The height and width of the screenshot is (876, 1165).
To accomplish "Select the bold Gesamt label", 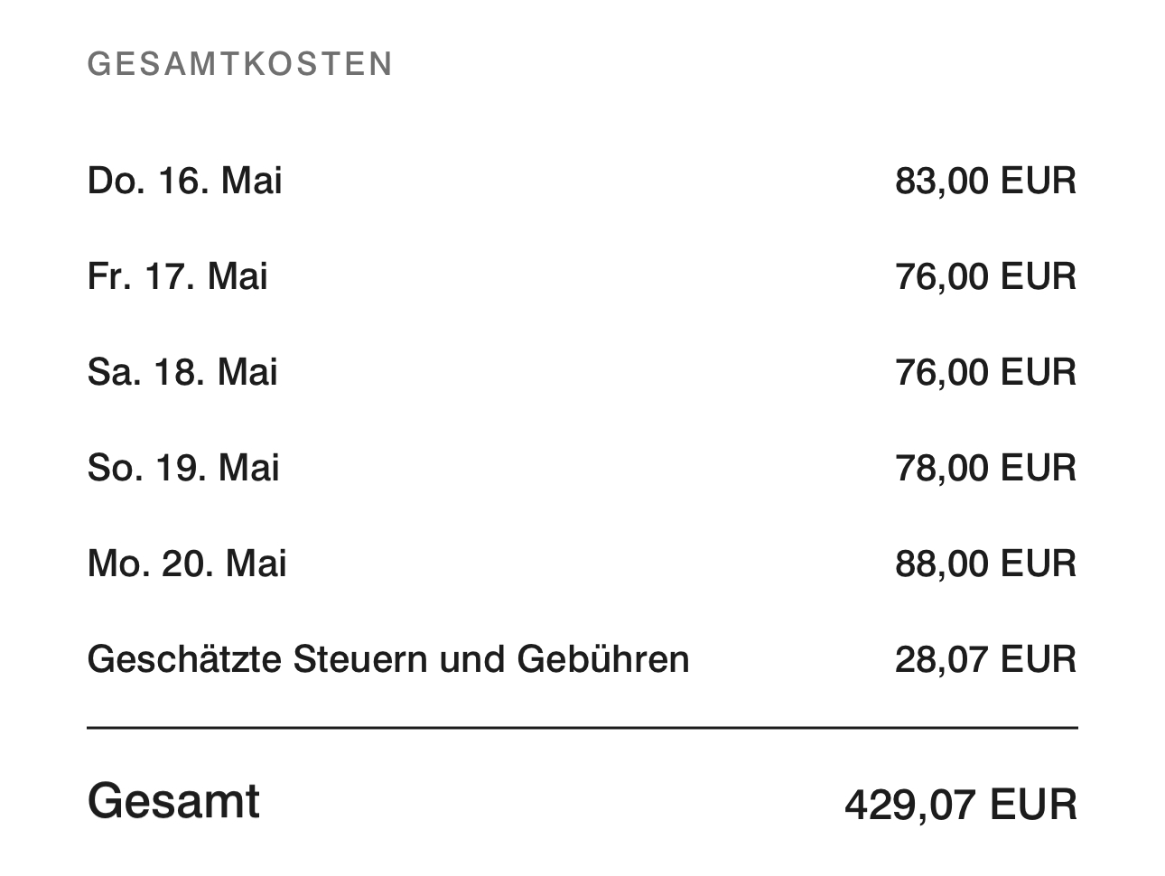I will pos(173,801).
